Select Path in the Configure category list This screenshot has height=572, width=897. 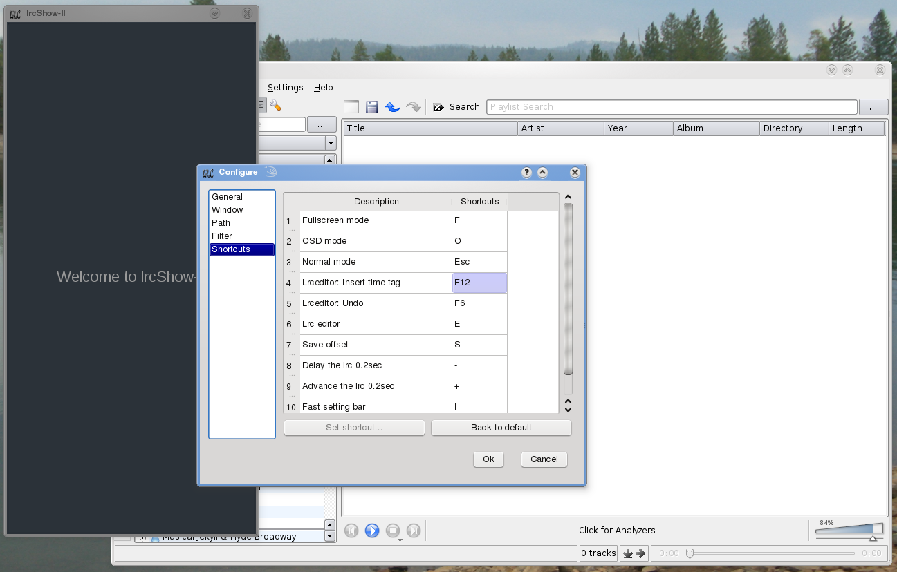[242, 223]
